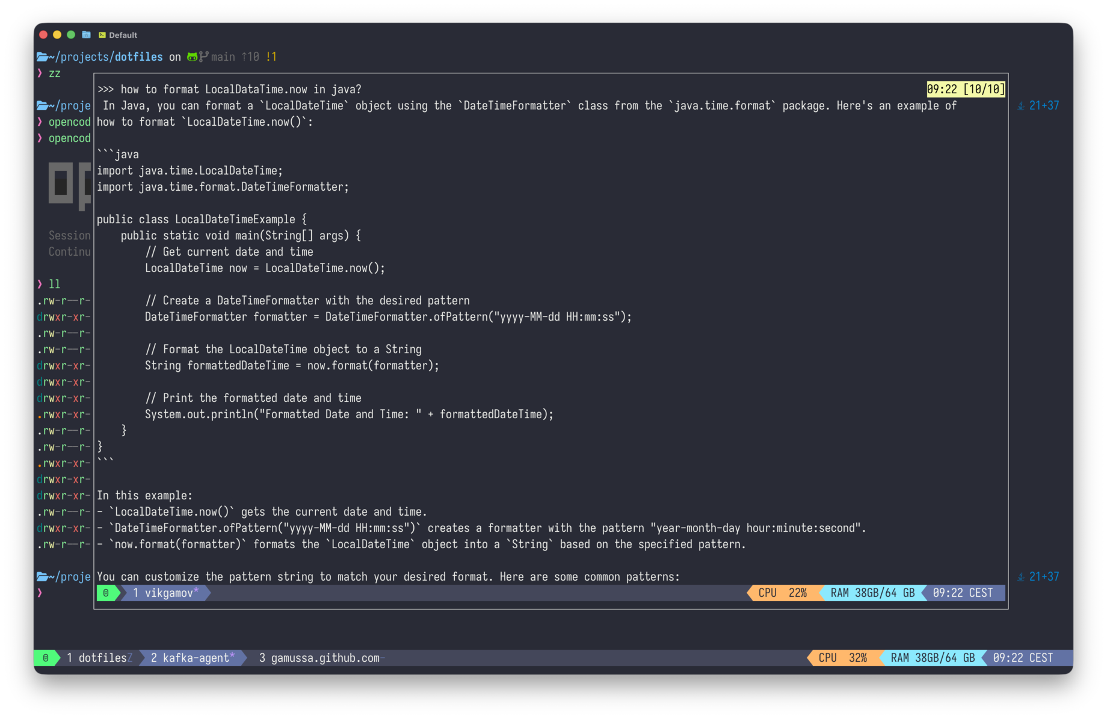Click the 'String formattedDateTime = now.format(formatter);' line
The height and width of the screenshot is (719, 1107).
292,365
